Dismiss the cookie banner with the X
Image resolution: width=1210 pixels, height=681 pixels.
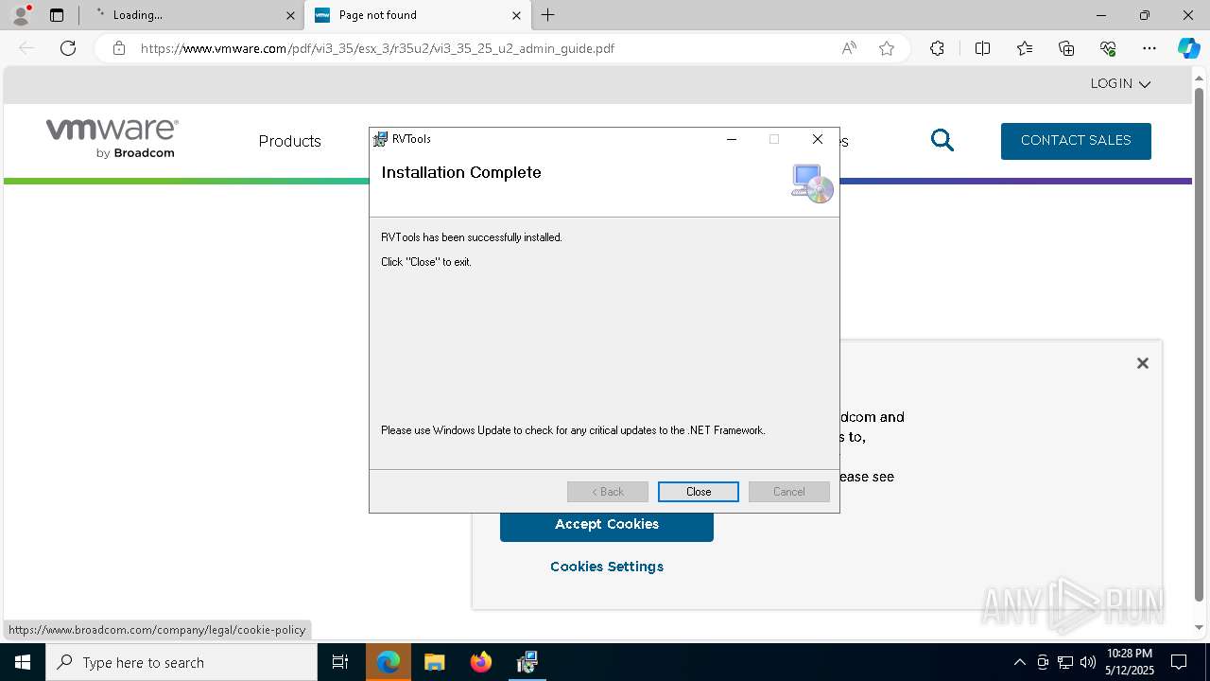(x=1143, y=363)
